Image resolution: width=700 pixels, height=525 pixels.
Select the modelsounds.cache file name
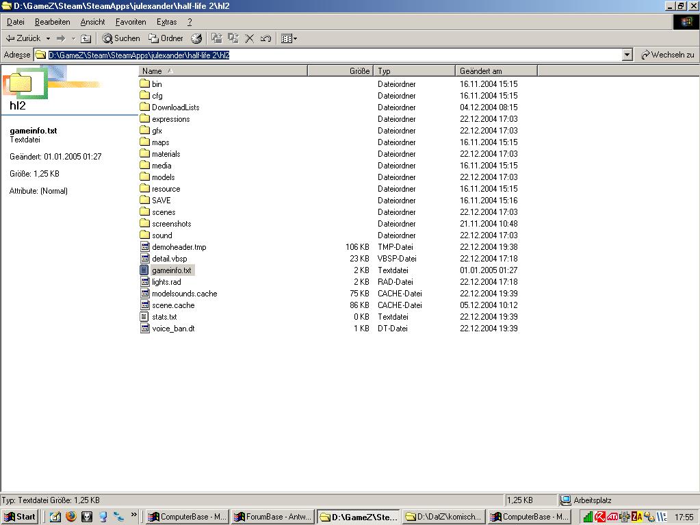tap(184, 294)
